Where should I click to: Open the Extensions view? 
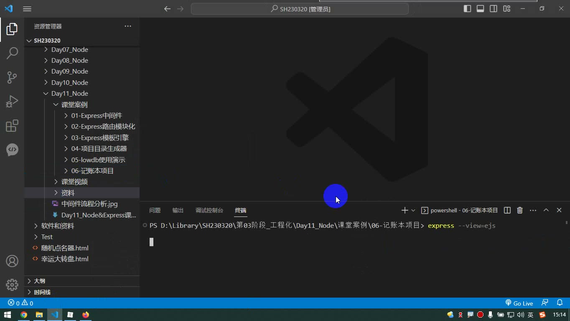point(12,126)
